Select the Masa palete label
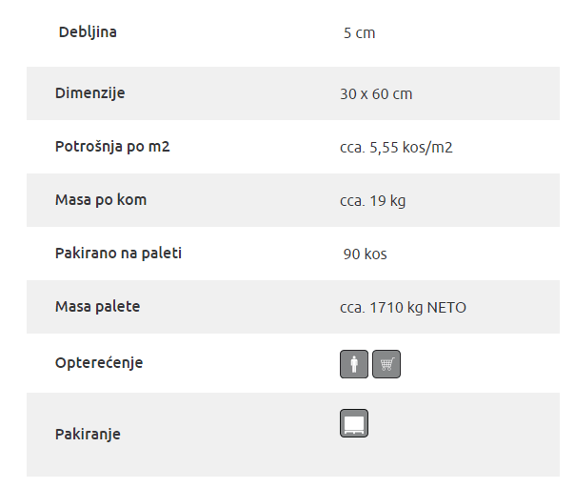This screenshot has width=574, height=488. (97, 307)
